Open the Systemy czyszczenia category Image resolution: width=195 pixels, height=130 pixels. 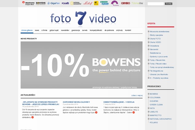click(159, 57)
